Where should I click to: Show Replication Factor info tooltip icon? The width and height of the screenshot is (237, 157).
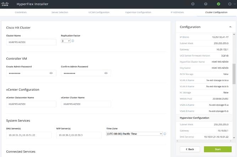tap(73, 41)
